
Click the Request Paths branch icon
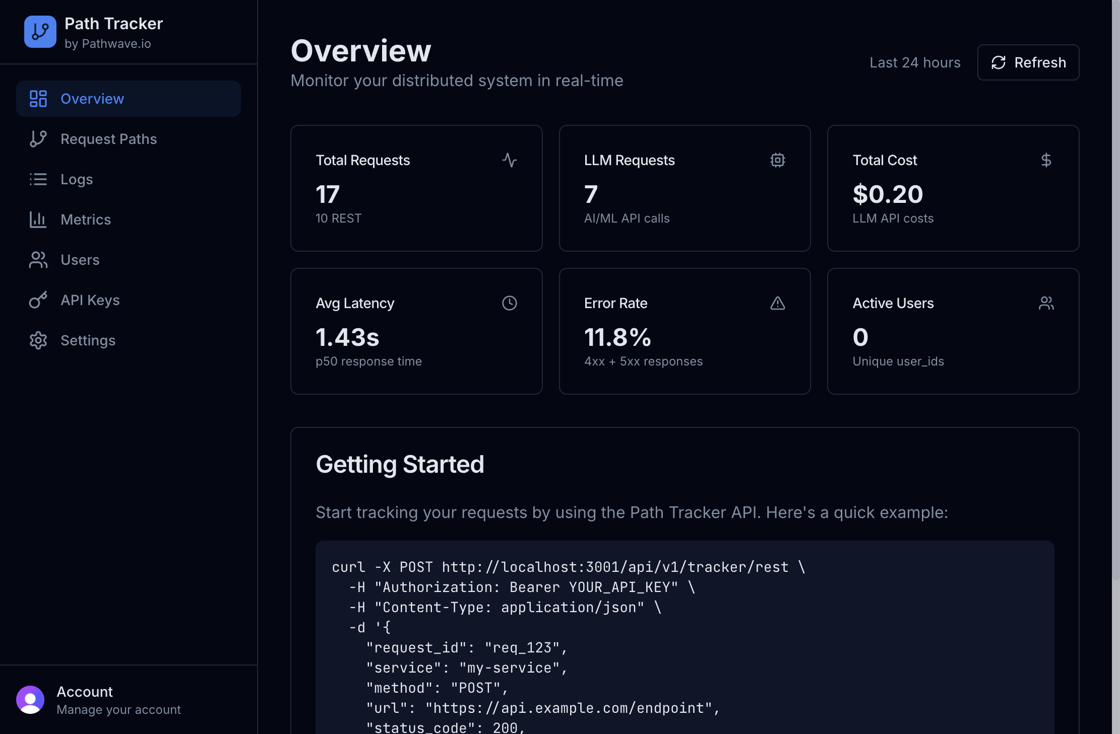[x=38, y=139]
